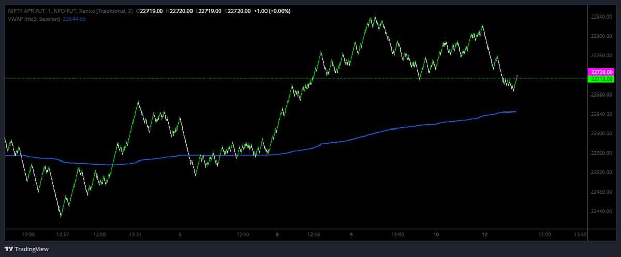Select the green 22713.00 price label
The width and height of the screenshot is (621, 257).
click(601, 78)
